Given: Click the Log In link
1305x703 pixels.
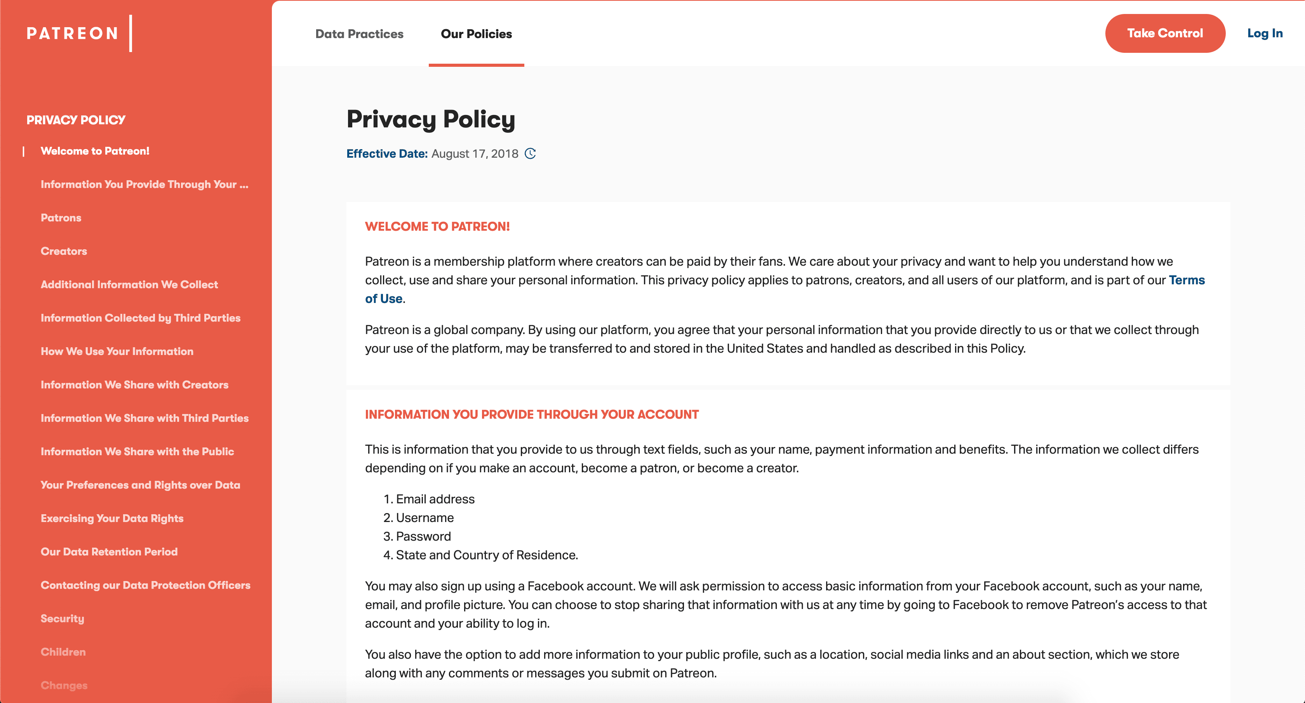Looking at the screenshot, I should point(1265,33).
